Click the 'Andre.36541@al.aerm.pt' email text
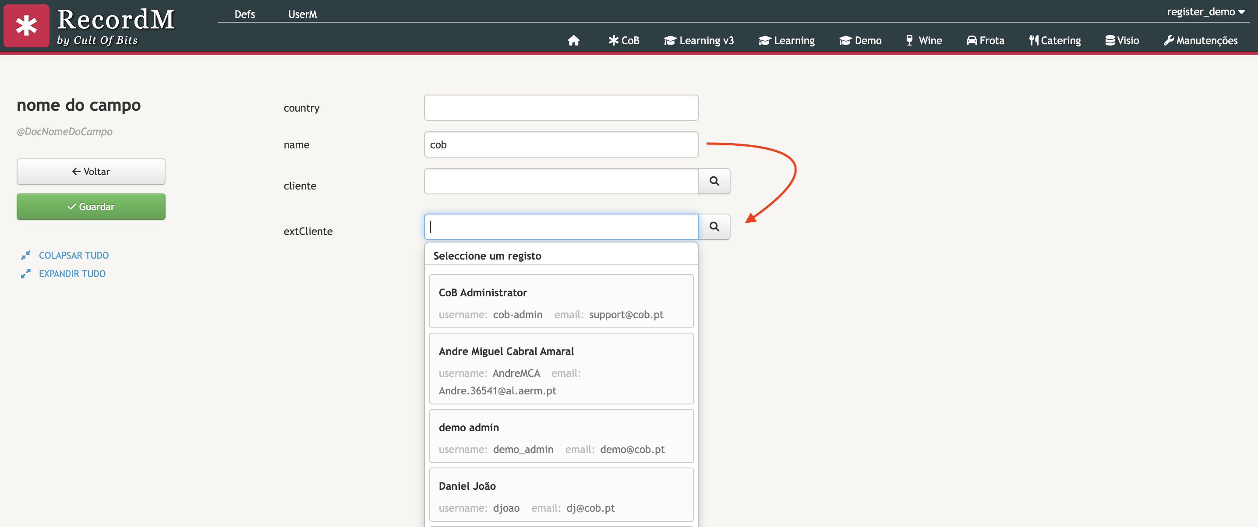Viewport: 1258px width, 527px height. (x=497, y=390)
